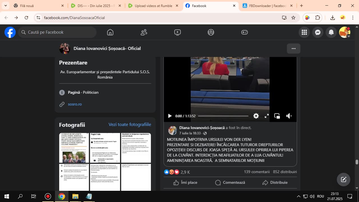Open the Standards on dangerous organizations thumbnail
Viewport: 359px width, 202px height.
136,148
